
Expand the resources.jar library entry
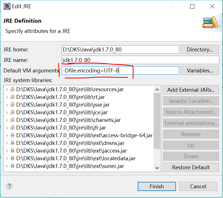point(7,89)
